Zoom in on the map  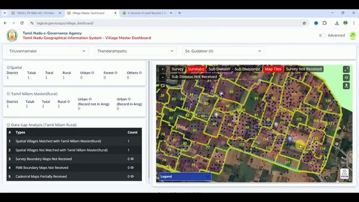tap(163, 69)
